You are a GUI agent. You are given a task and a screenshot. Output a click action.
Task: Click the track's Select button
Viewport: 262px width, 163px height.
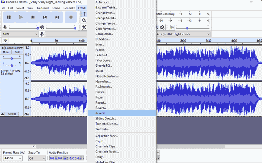click(12, 114)
